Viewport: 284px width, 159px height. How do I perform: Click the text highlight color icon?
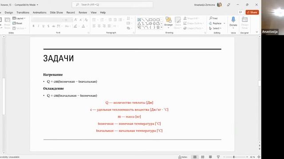click(x=75, y=26)
